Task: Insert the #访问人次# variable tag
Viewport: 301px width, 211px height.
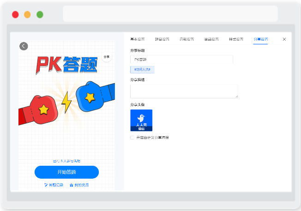Action: pos(142,70)
